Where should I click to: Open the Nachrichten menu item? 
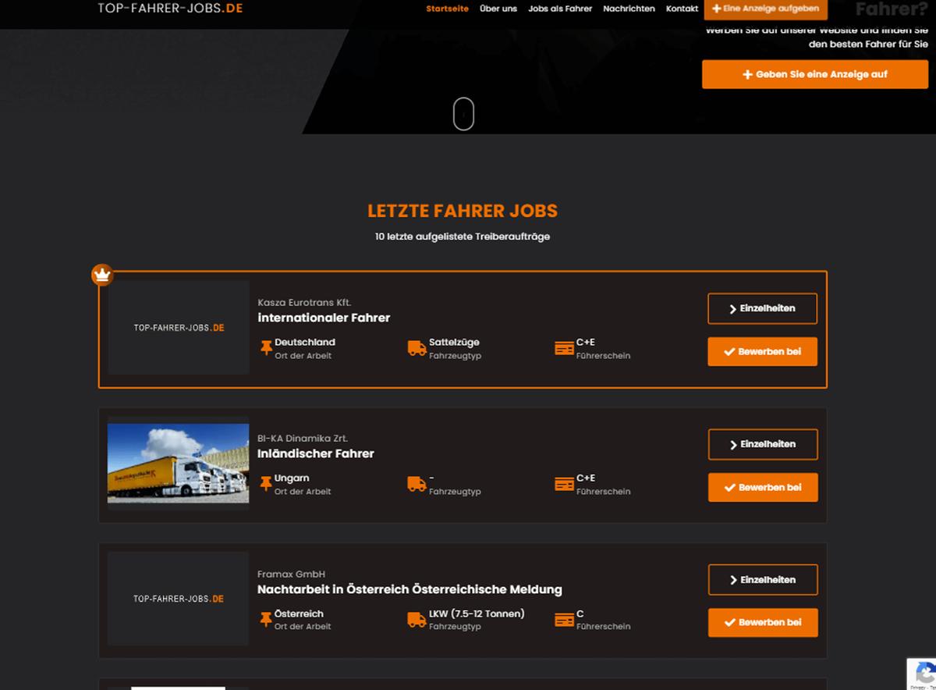click(629, 9)
